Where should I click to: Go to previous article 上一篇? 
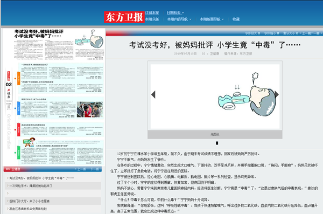point(306,33)
